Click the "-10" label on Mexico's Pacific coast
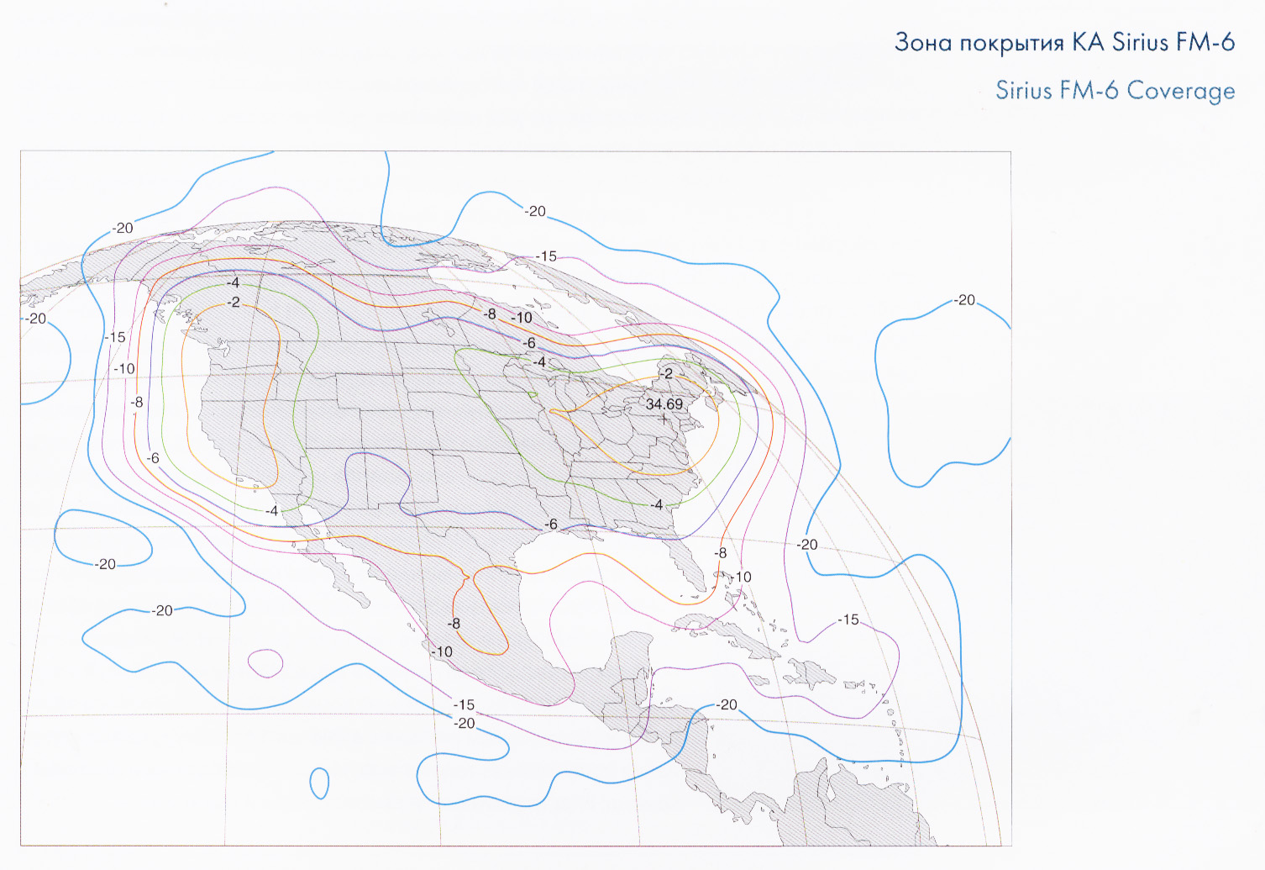The image size is (1265, 870). [x=442, y=651]
